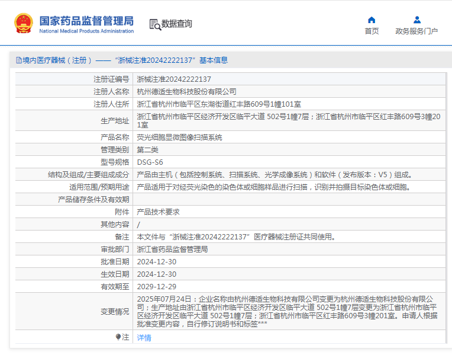Click the 生产地址 label cell

pyautogui.click(x=74, y=121)
